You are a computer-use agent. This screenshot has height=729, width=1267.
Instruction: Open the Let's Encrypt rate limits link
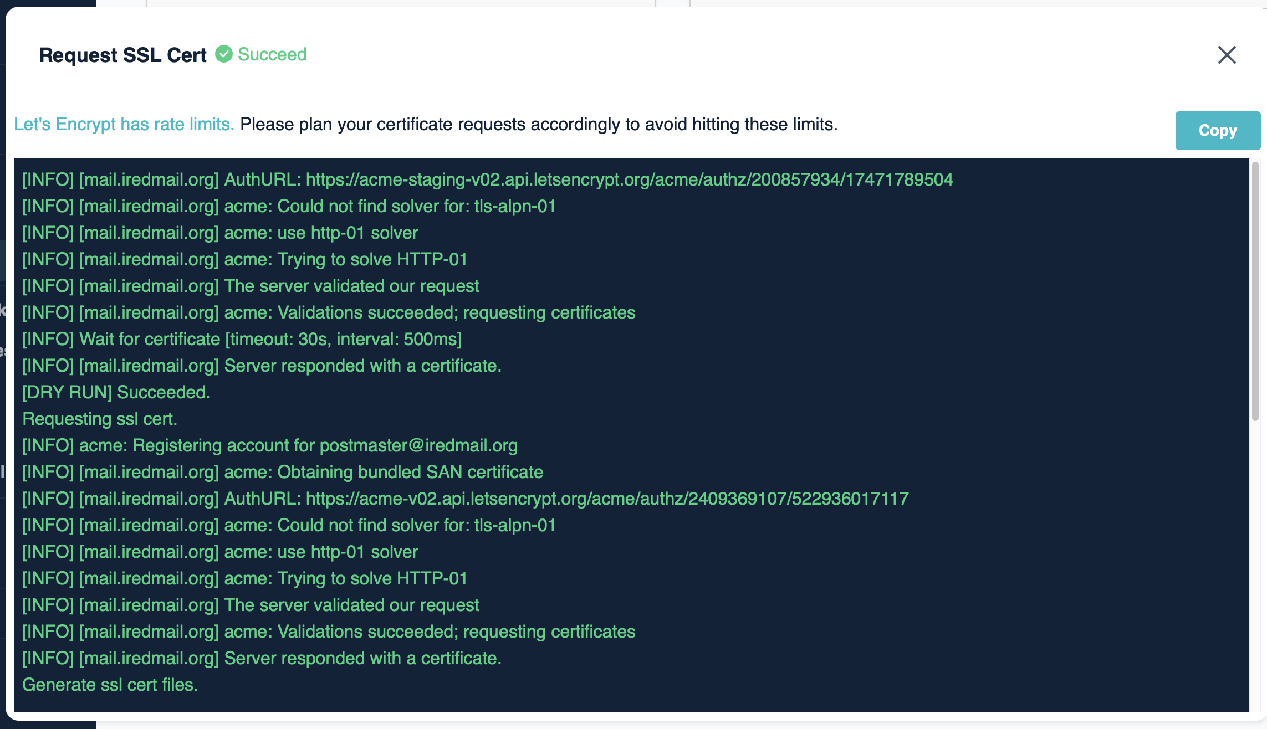124,124
